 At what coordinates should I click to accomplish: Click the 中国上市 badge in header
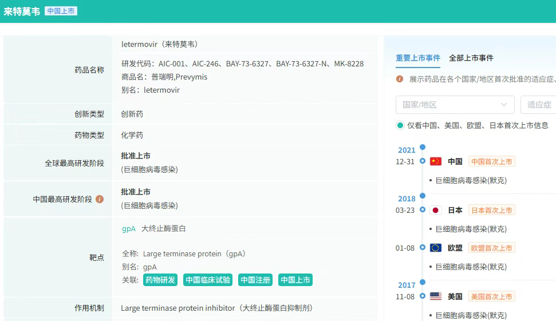pyautogui.click(x=61, y=11)
